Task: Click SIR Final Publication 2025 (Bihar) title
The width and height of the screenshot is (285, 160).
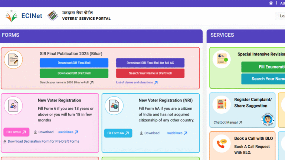Action: click(71, 54)
